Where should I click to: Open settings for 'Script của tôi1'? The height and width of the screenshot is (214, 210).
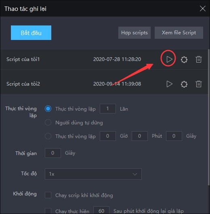[184, 59]
